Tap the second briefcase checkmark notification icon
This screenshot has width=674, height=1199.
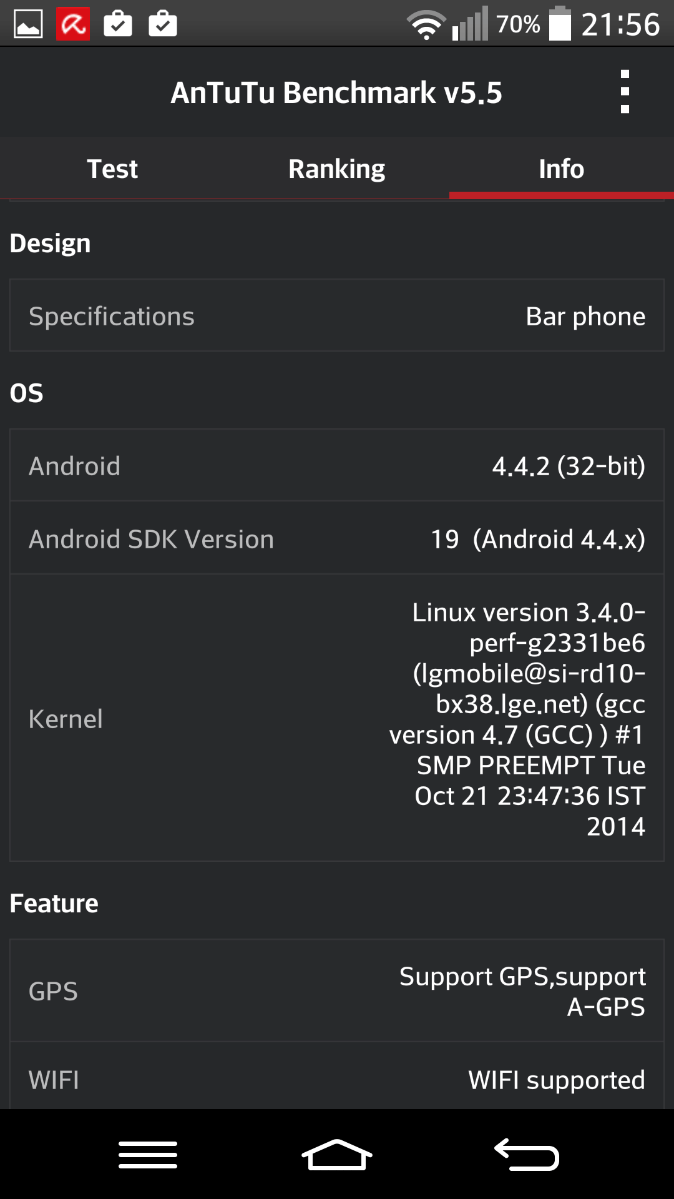163,24
